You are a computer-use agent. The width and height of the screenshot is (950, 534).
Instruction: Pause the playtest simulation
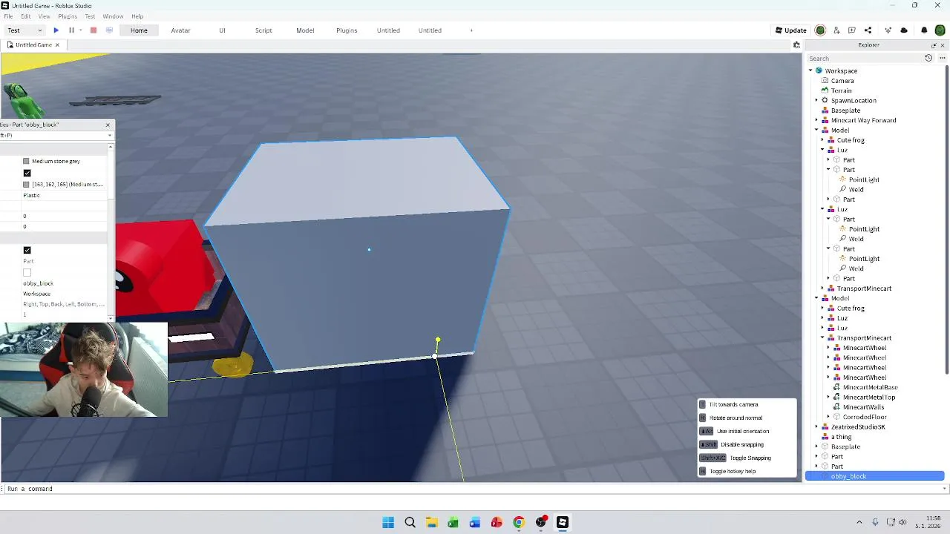pyautogui.click(x=71, y=30)
